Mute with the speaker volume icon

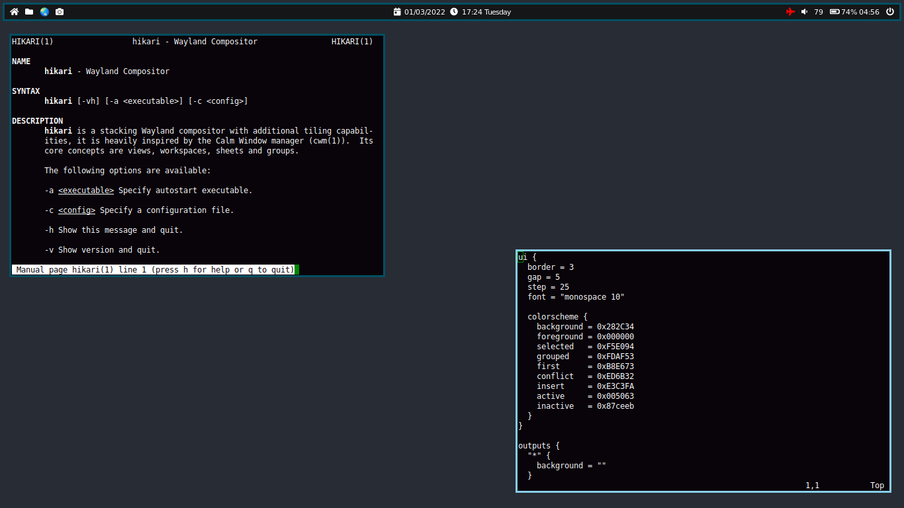coord(805,12)
